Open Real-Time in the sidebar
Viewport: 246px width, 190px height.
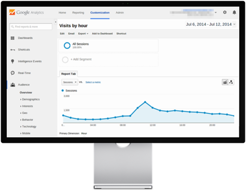[x=24, y=73]
